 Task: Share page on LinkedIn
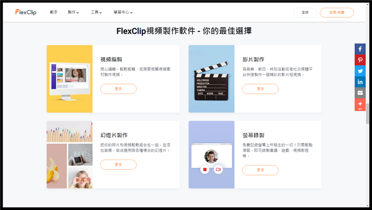[x=360, y=82]
